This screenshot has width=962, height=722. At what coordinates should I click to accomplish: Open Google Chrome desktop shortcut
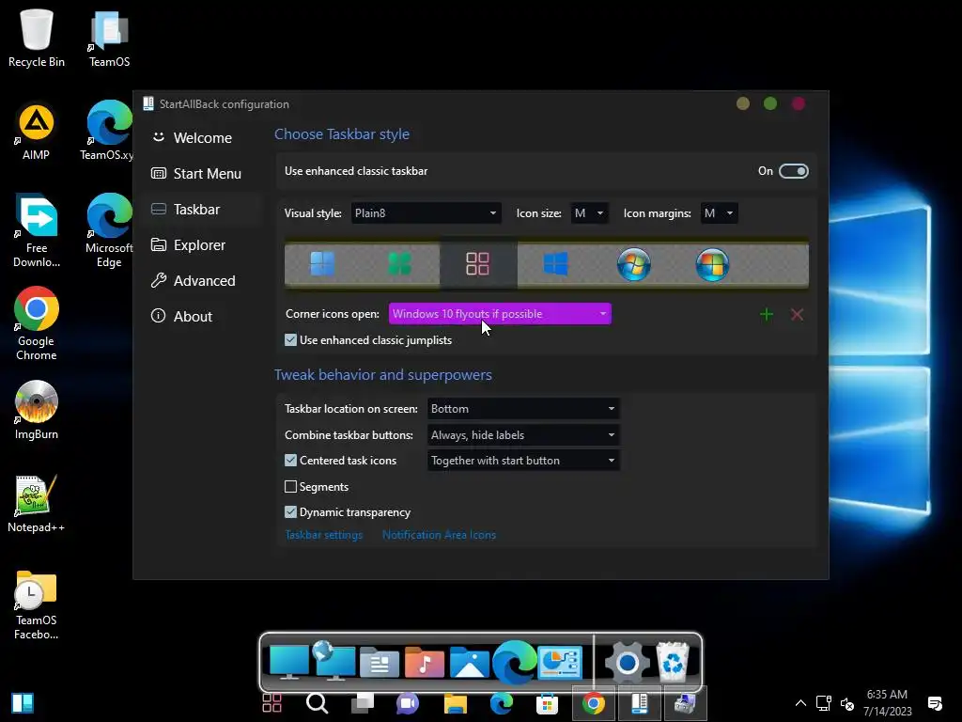tap(37, 323)
